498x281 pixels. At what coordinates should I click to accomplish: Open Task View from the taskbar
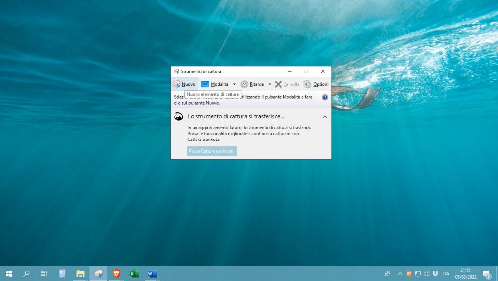(x=44, y=274)
